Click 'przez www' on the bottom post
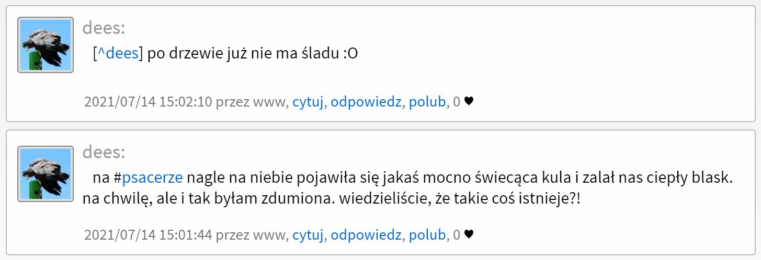Viewport: 761px width, 260px height. coord(252,234)
